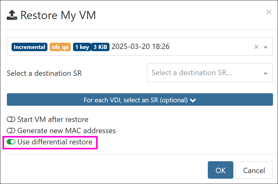Click the chevron on the VDI bar
Viewport: 278px width, 184px height.
tap(193, 100)
